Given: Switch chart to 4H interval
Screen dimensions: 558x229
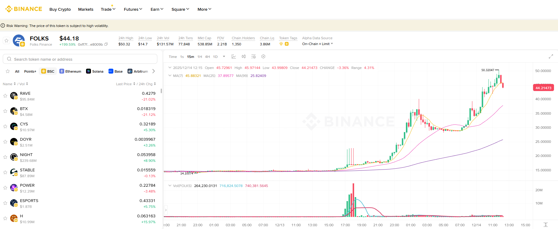Looking at the screenshot, I should coord(207,57).
